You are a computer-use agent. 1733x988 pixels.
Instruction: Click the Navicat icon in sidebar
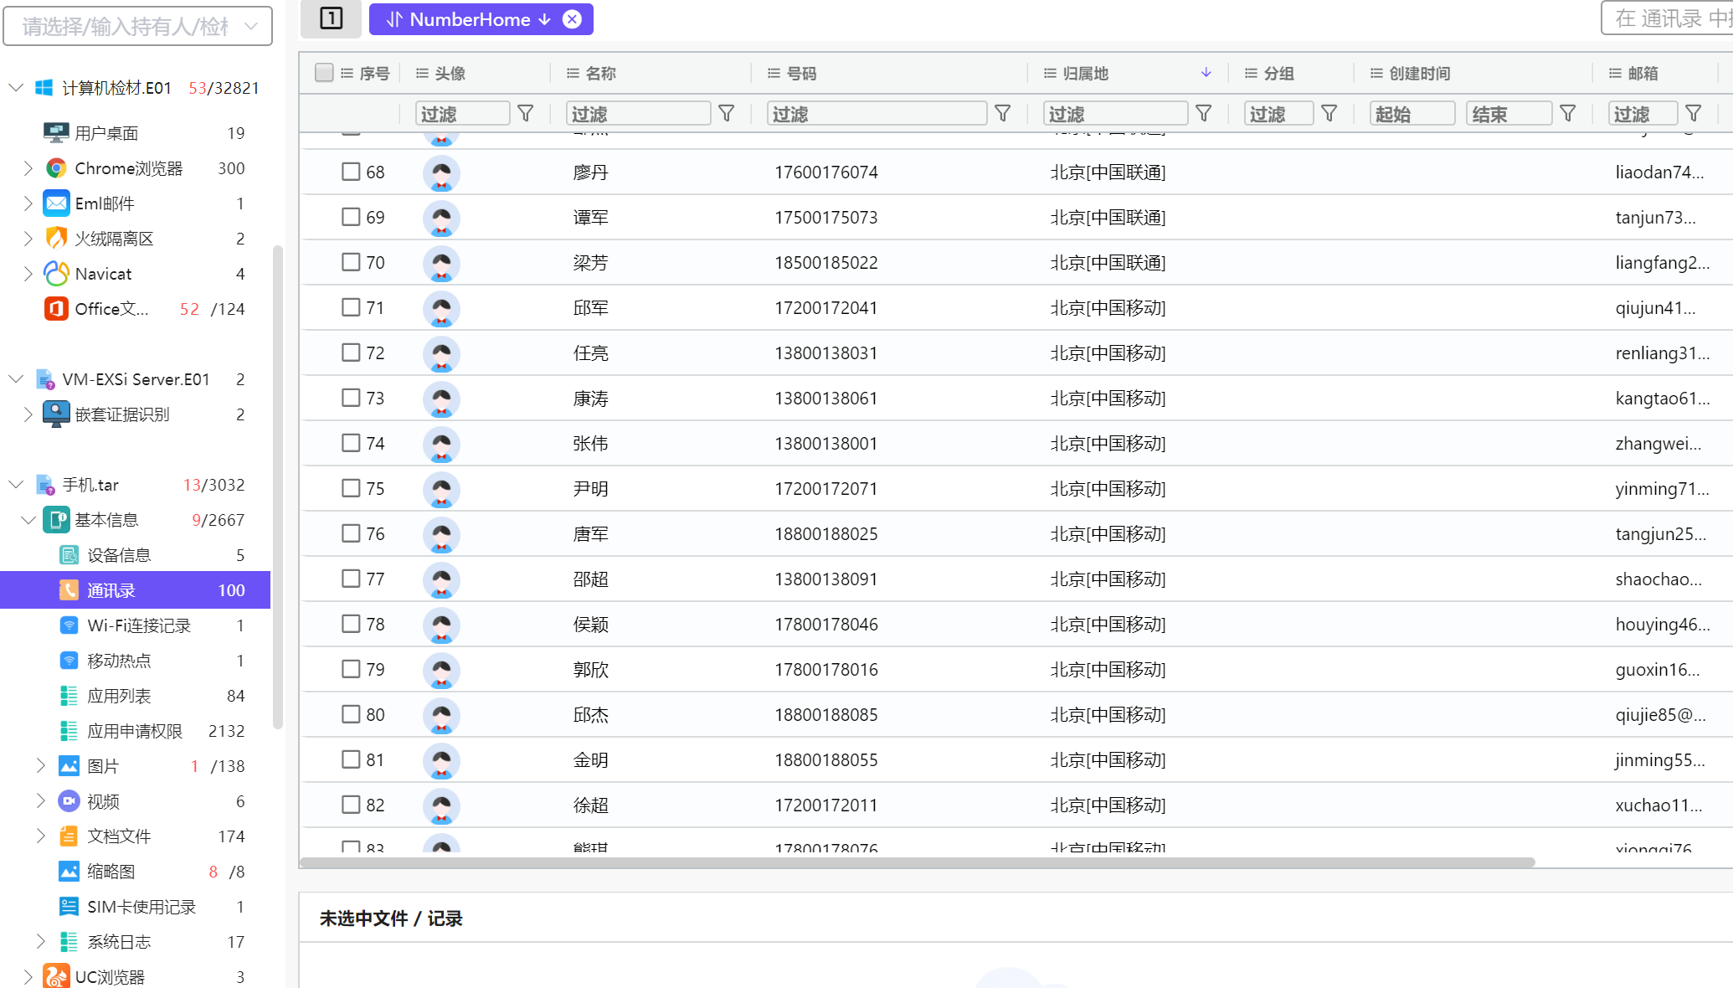(56, 274)
